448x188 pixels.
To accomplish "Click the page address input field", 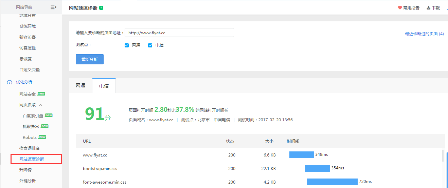I will click(x=179, y=33).
